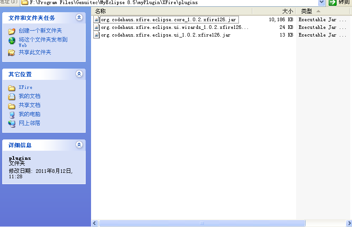Click the 共享此文件夹 shared folder icon
Image resolution: width=352 pixels, height=227 pixels.
tap(12, 53)
